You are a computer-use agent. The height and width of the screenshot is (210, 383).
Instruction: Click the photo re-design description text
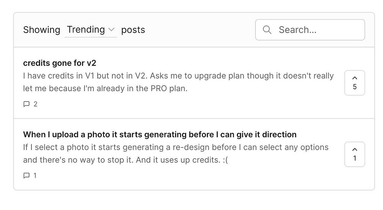click(x=175, y=153)
